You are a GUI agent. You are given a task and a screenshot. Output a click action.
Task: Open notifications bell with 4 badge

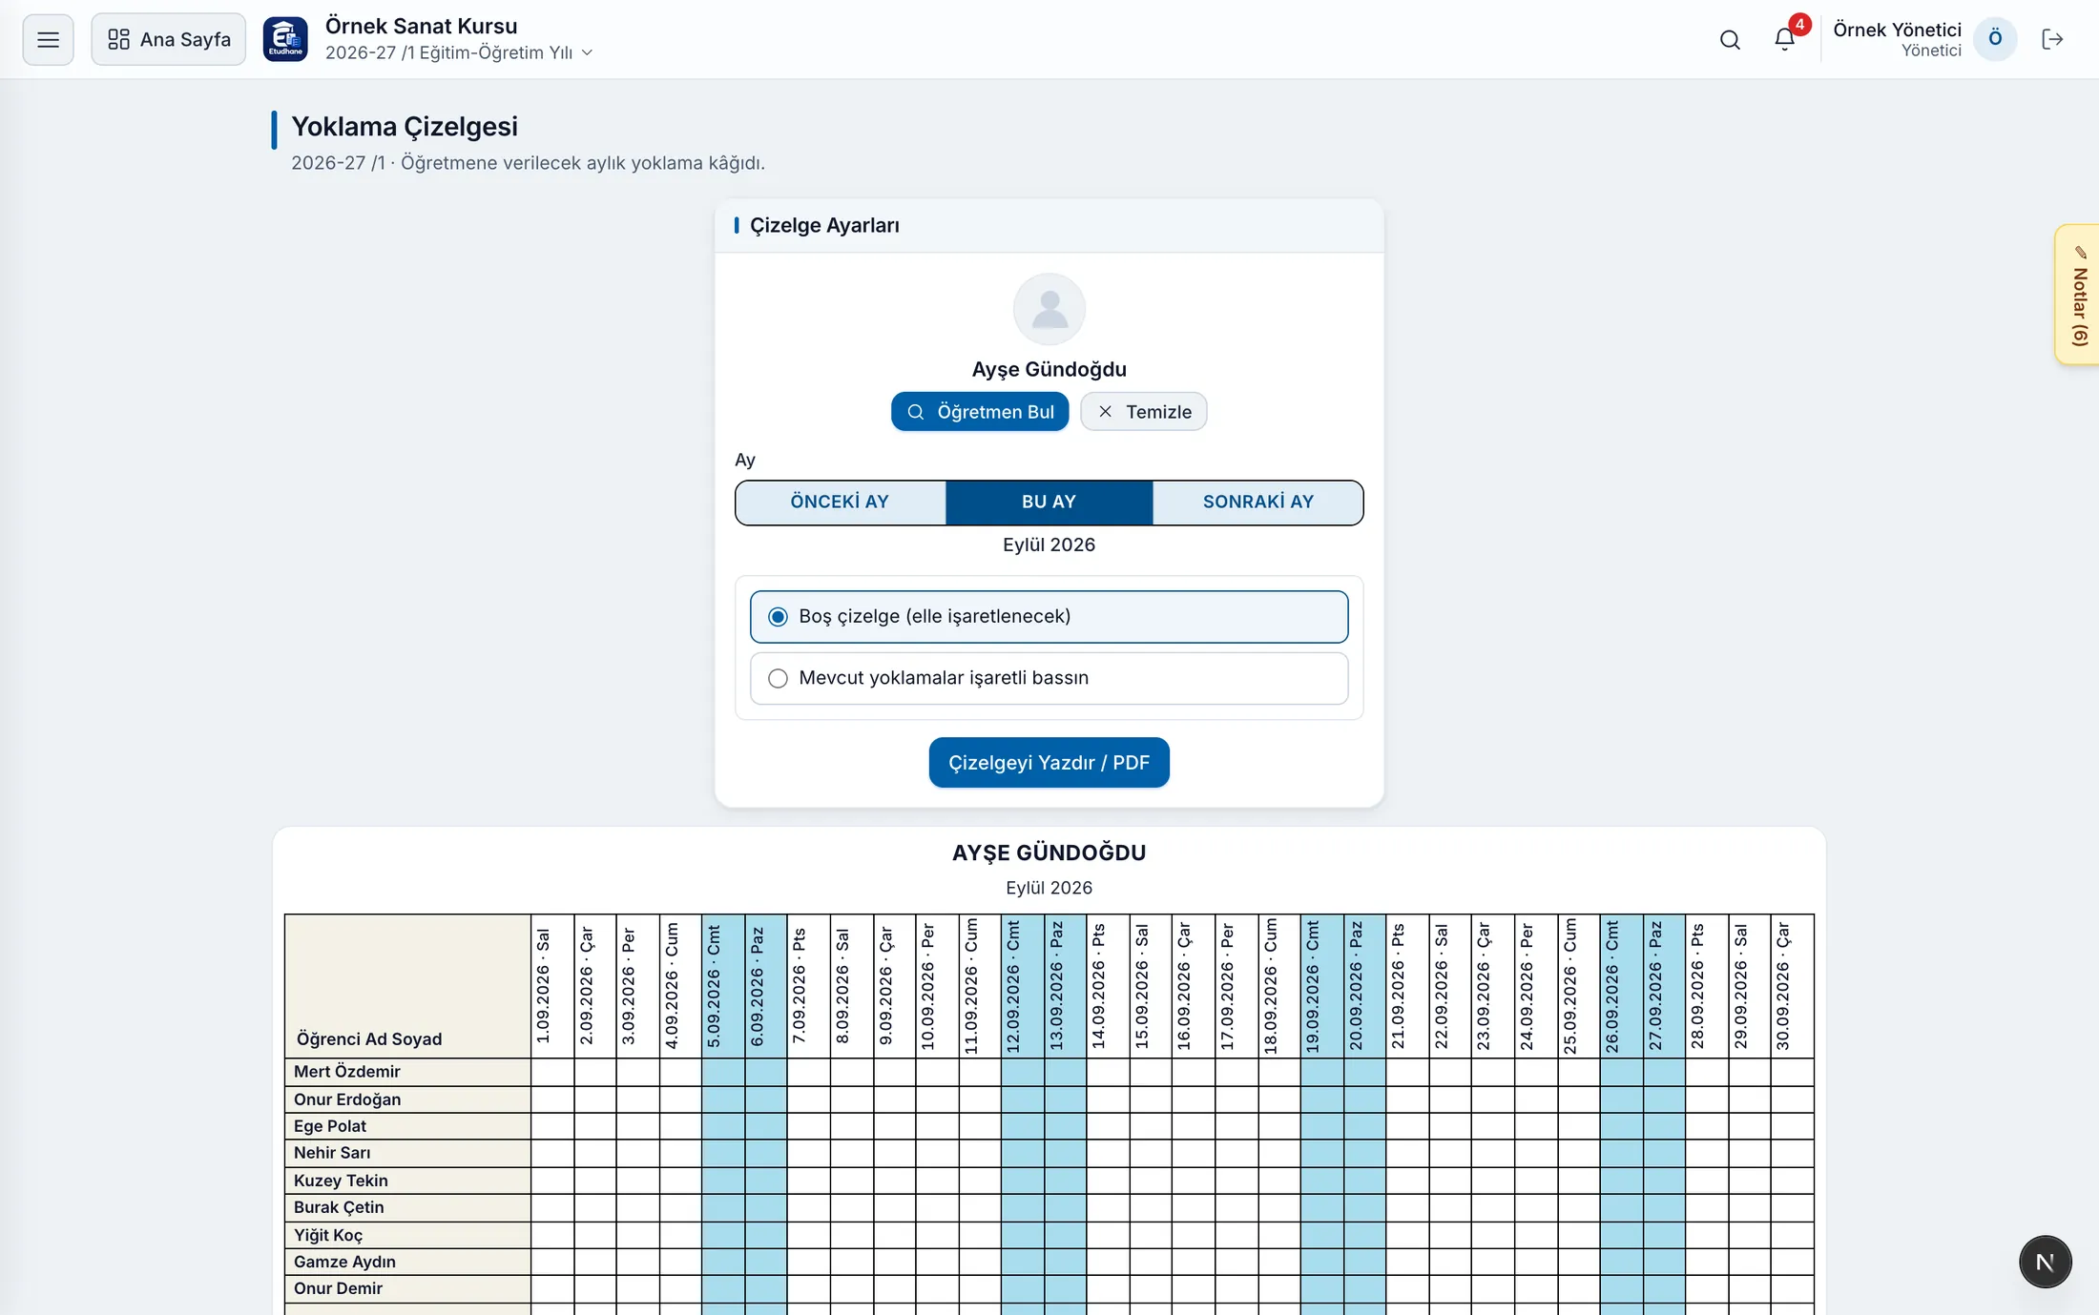1785,38
